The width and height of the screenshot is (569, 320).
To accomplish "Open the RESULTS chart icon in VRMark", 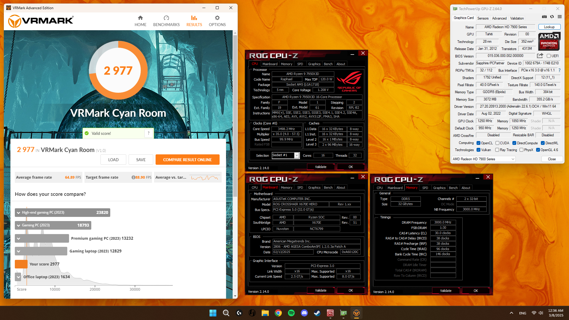I will 194,18.
